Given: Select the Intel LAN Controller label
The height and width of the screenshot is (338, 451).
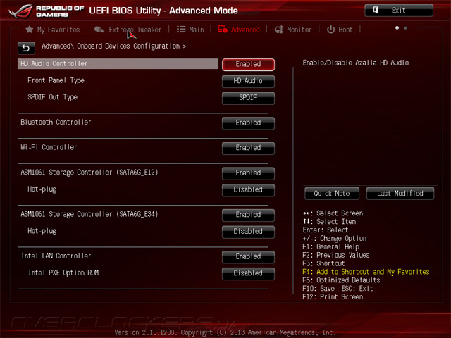Looking at the screenshot, I should tap(56, 256).
